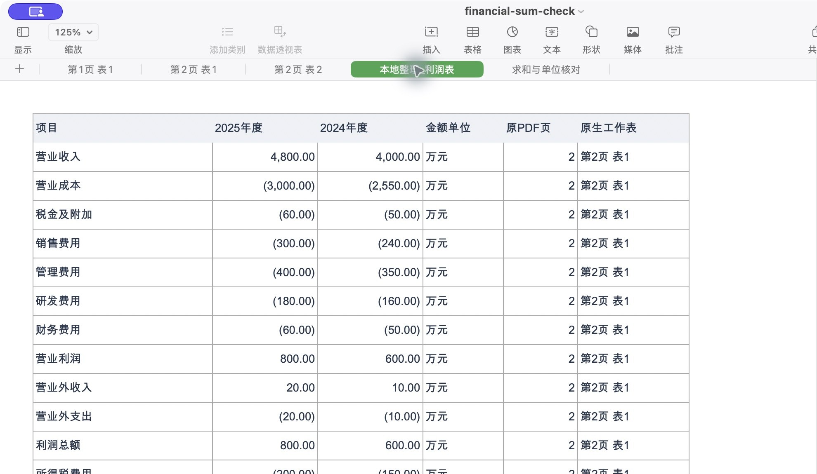Click the 添加类别 list icon
This screenshot has height=474, width=817.
coord(227,32)
